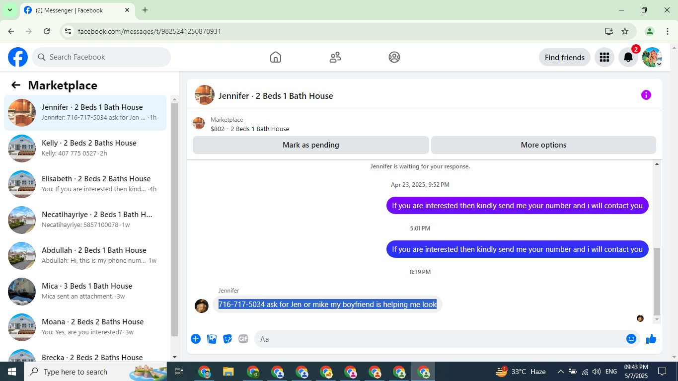This screenshot has height=381, width=678.
Task: Open Kelly 2 Beds 2 Baths House conversation
Action: click(85, 149)
